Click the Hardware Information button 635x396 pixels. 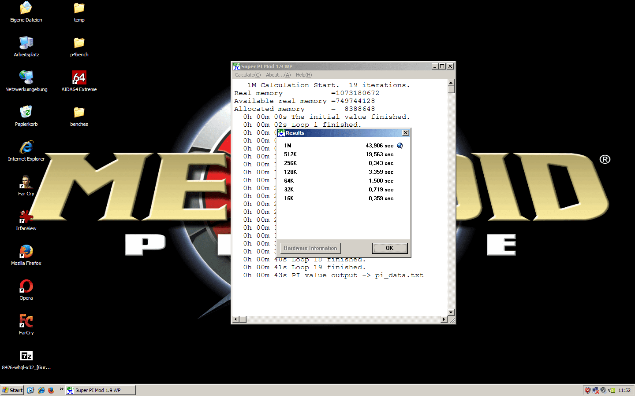pyautogui.click(x=310, y=248)
